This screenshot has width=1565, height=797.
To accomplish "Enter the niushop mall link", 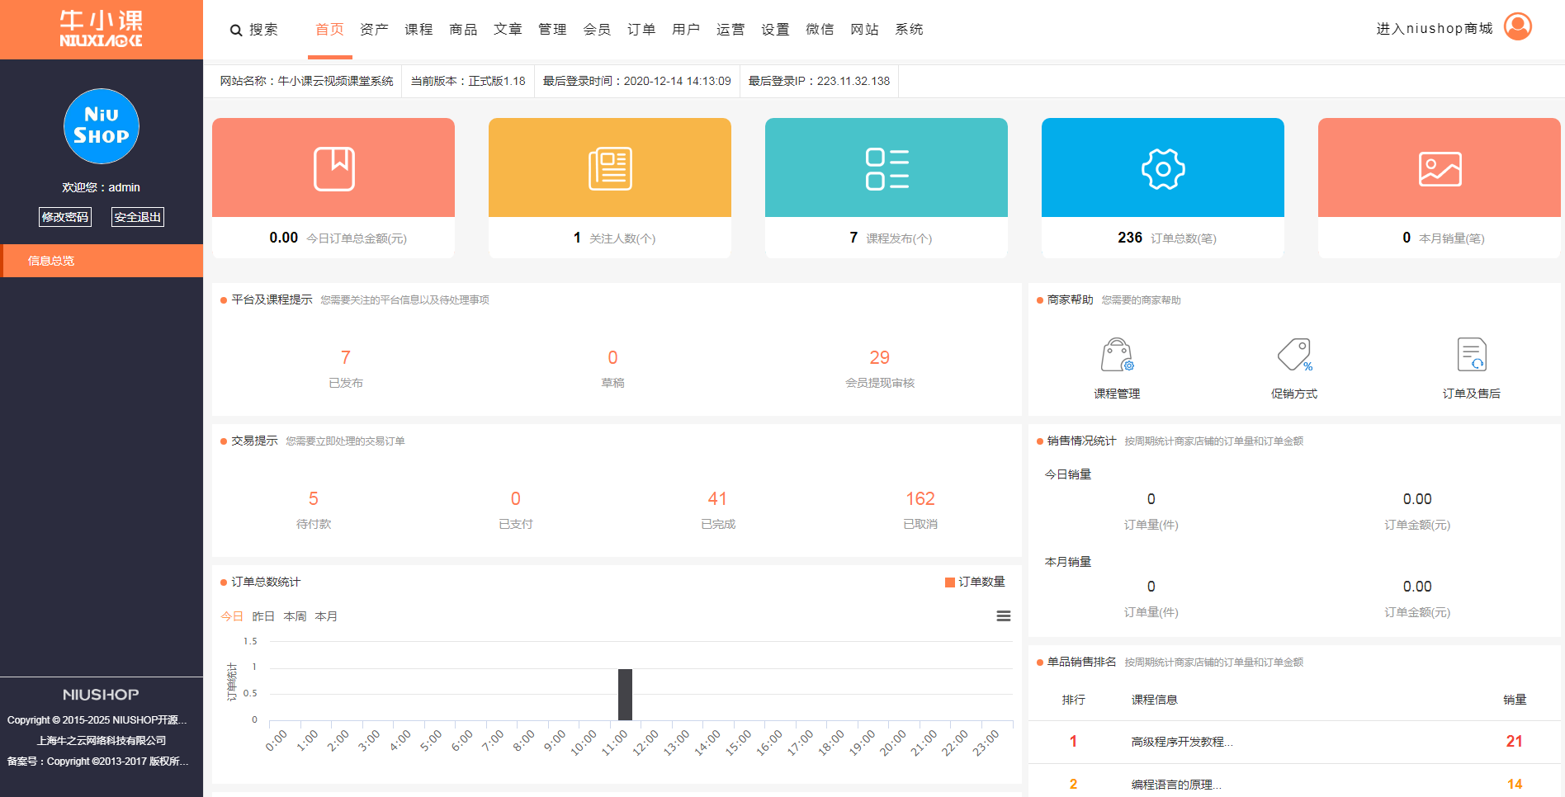I will pos(1434,29).
